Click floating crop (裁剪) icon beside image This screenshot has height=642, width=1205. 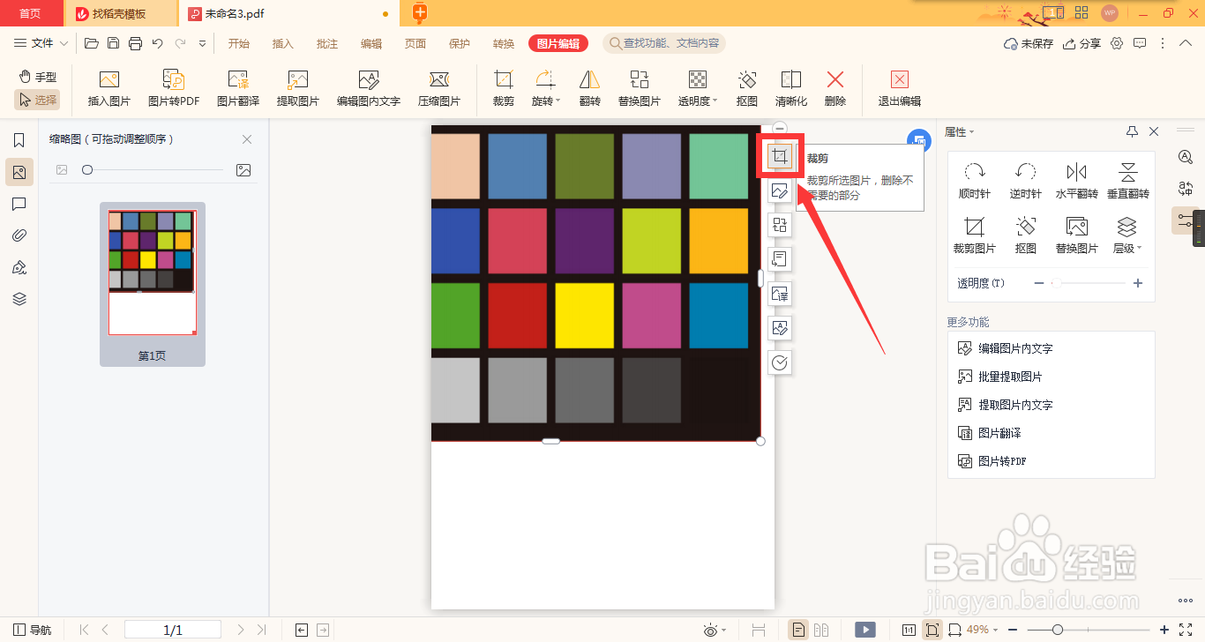point(779,157)
